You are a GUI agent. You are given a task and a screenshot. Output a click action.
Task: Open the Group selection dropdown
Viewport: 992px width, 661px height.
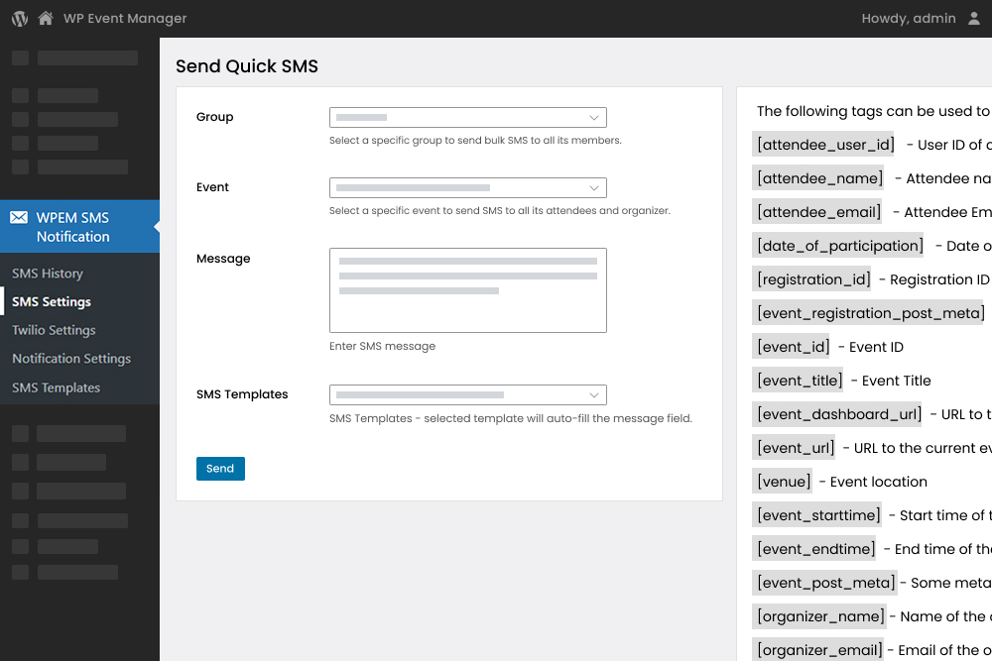point(467,117)
